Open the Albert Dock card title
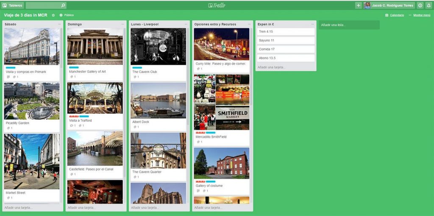The height and width of the screenshot is (216, 434). click(x=141, y=122)
